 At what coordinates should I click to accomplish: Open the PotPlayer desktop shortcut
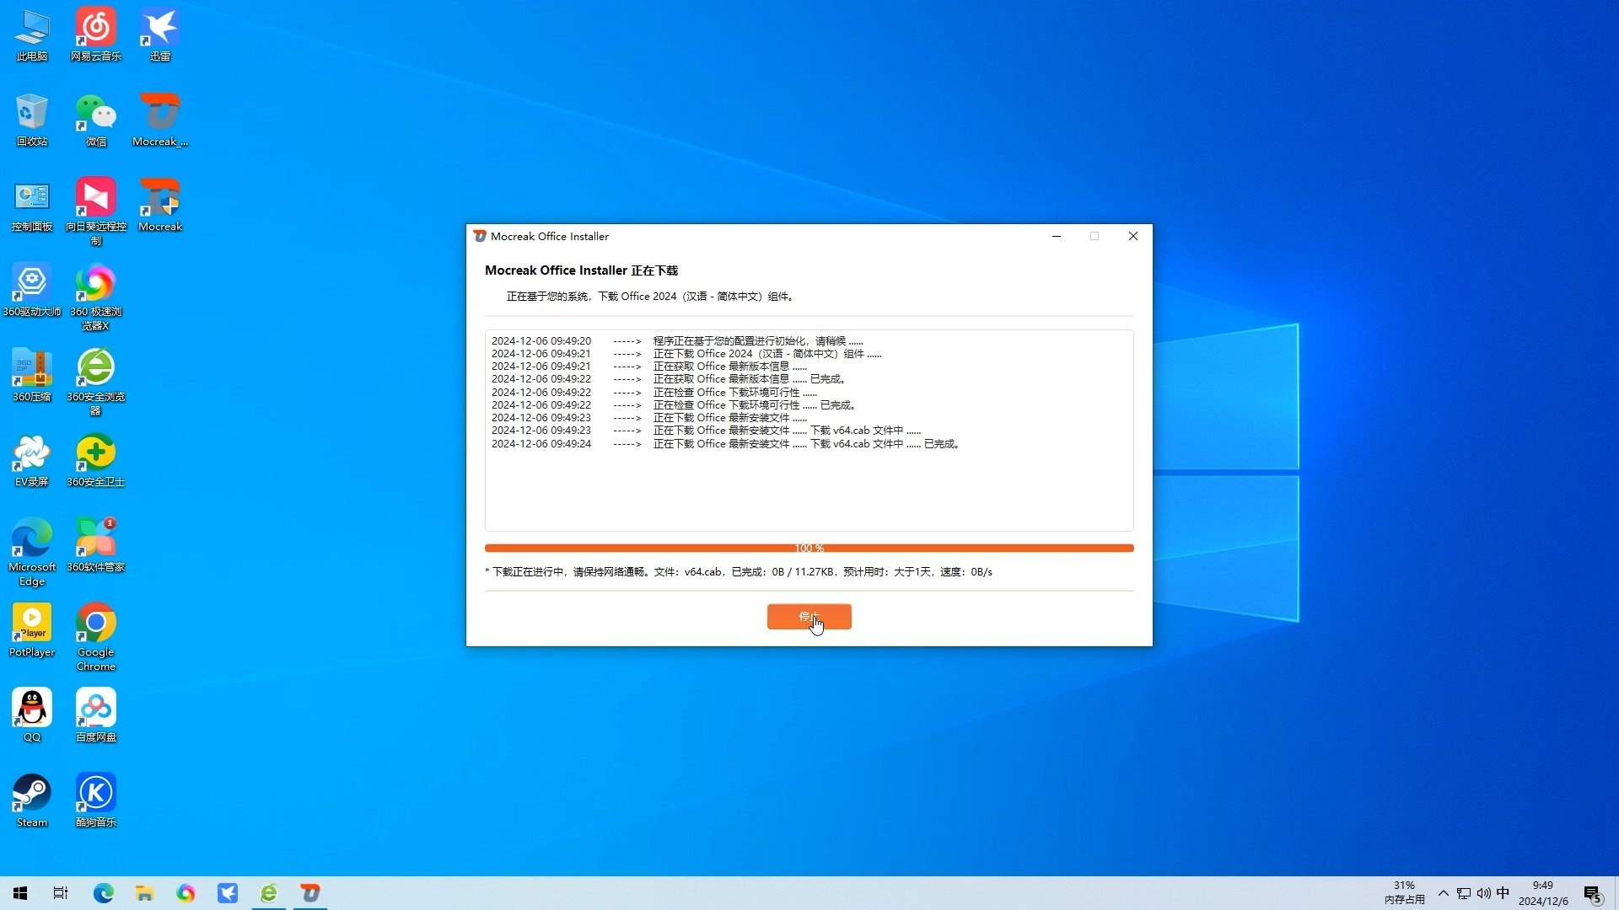coord(32,631)
